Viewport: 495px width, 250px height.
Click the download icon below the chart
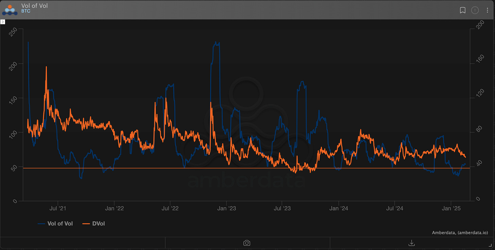412,243
